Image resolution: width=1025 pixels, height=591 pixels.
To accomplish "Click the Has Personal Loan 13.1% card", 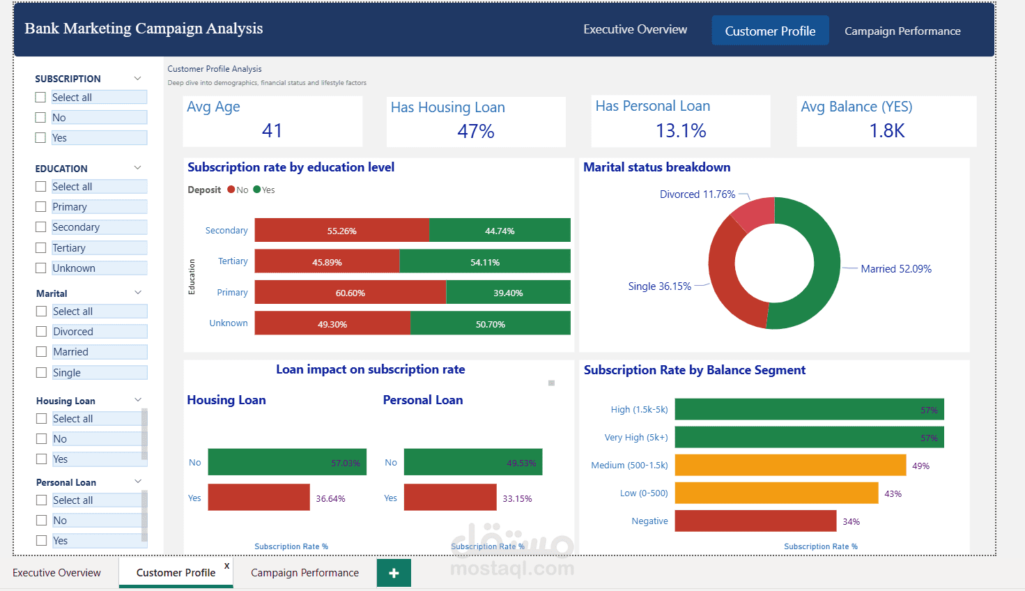I will (681, 121).
